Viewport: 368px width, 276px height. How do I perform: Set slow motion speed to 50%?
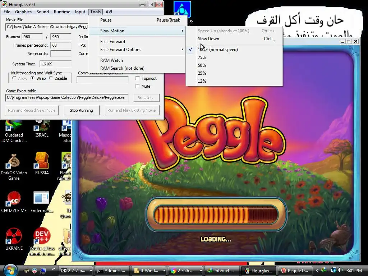[x=234, y=65]
